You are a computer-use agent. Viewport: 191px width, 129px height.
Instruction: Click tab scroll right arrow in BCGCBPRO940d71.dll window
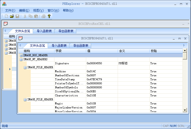point(184,45)
